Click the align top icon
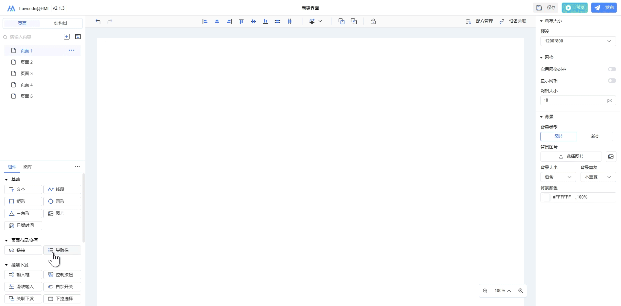The image size is (621, 306). click(x=241, y=21)
